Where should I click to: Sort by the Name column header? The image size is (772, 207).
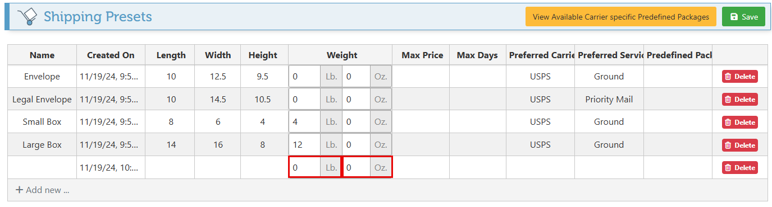(x=42, y=55)
